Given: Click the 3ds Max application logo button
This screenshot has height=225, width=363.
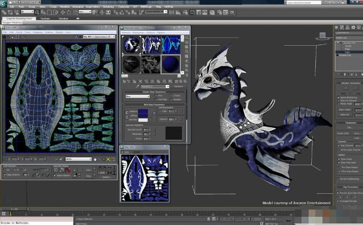Looking at the screenshot, I should point(4,3).
